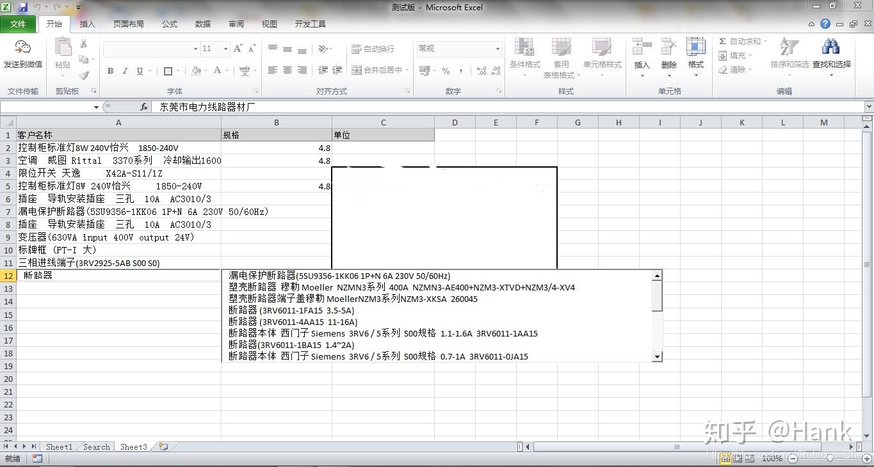
Task: Click the 发送到微信 icon
Action: [23, 48]
